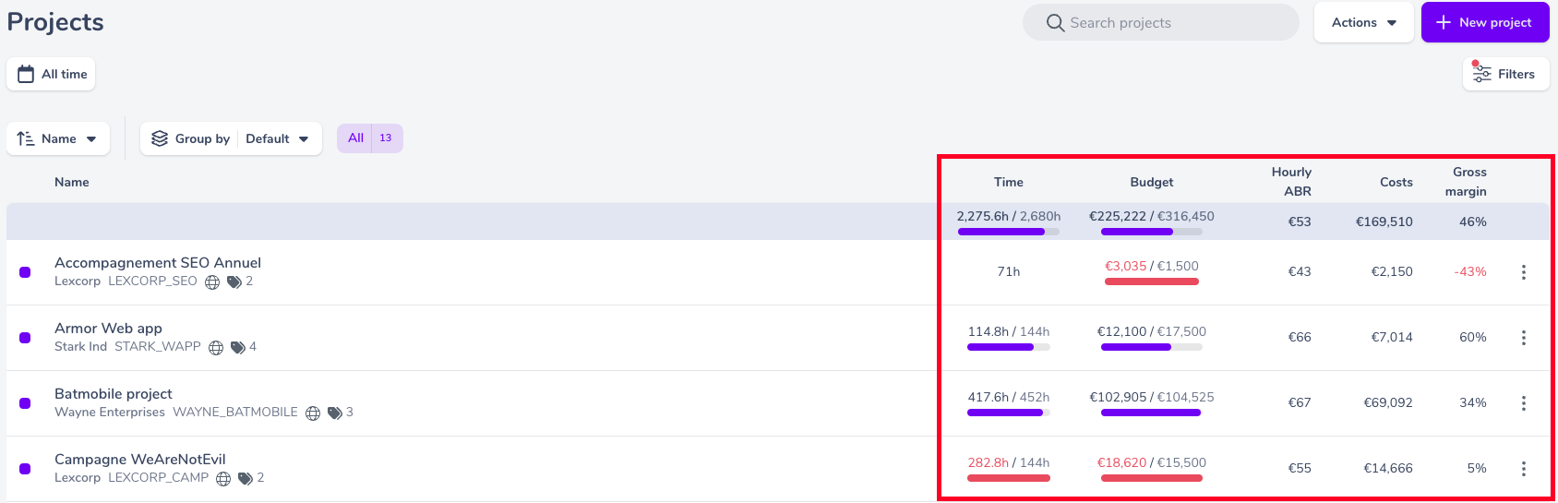Click the Filters sliders icon
The height and width of the screenshot is (503, 1558).
click(x=1481, y=73)
